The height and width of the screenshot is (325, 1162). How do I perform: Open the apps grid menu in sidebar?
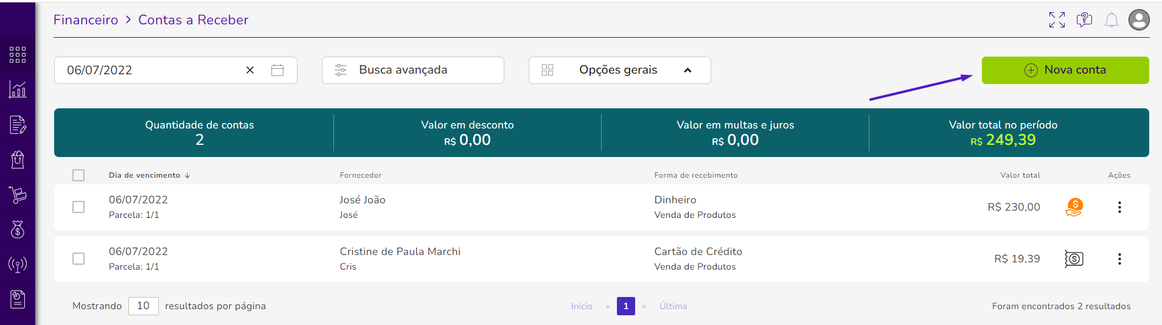point(18,55)
